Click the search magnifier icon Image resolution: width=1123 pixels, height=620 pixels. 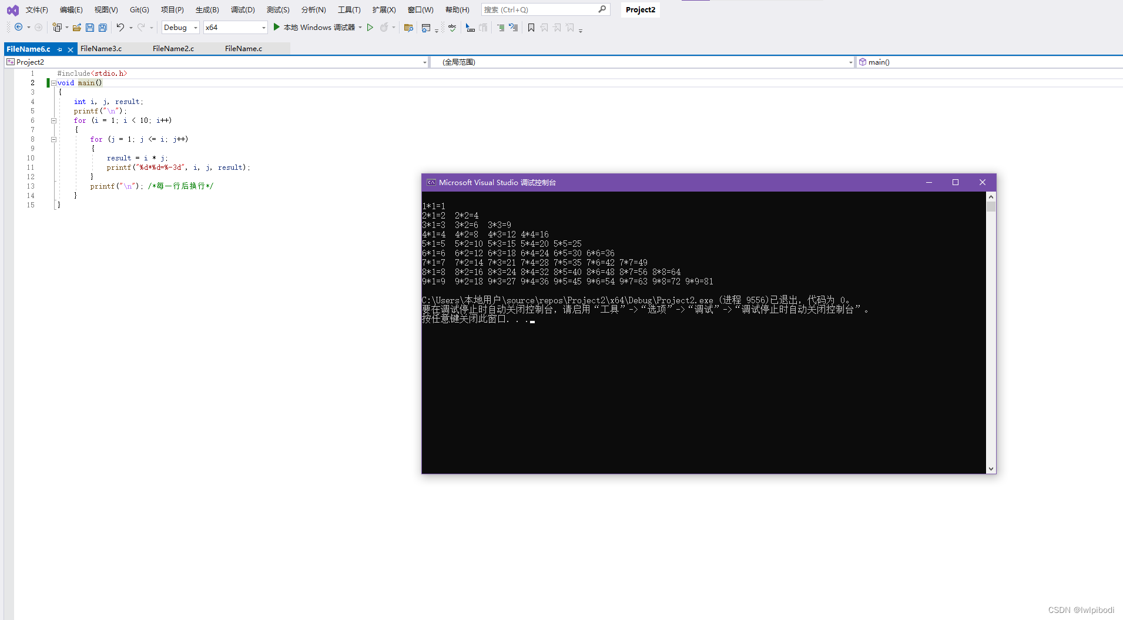(x=602, y=9)
